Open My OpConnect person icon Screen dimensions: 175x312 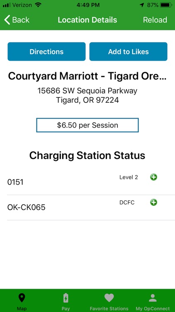(x=153, y=298)
